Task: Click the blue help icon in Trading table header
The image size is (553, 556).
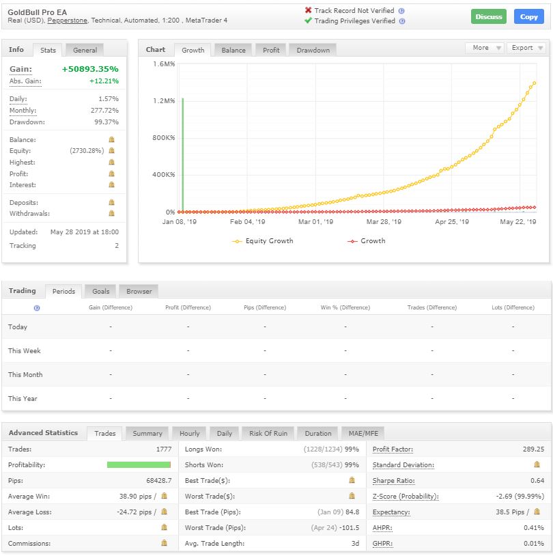Action: (36, 308)
